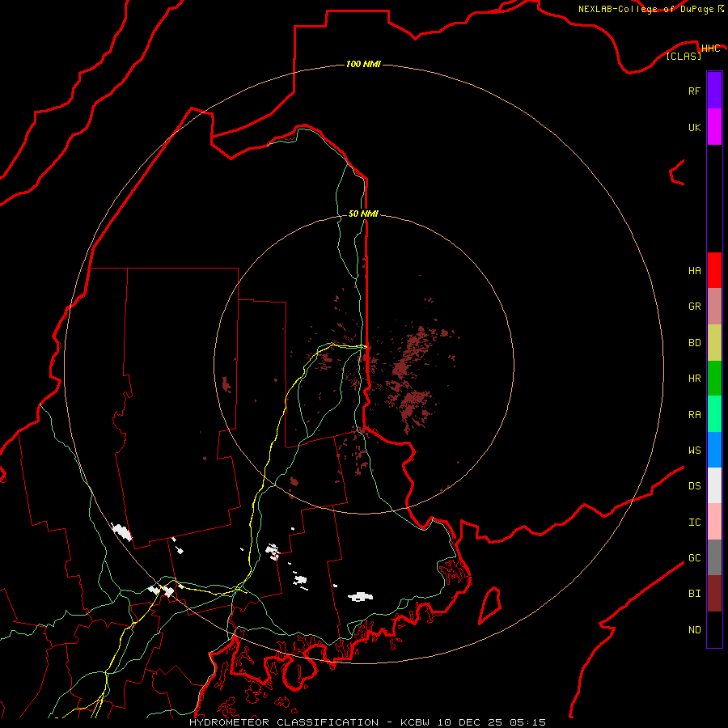Screen dimensions: 728x728
Task: Click the HA legend label
Action: tap(694, 271)
